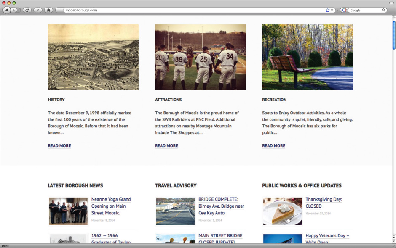396x248 pixels.
Task: Open the History historic map image
Action: click(93, 57)
